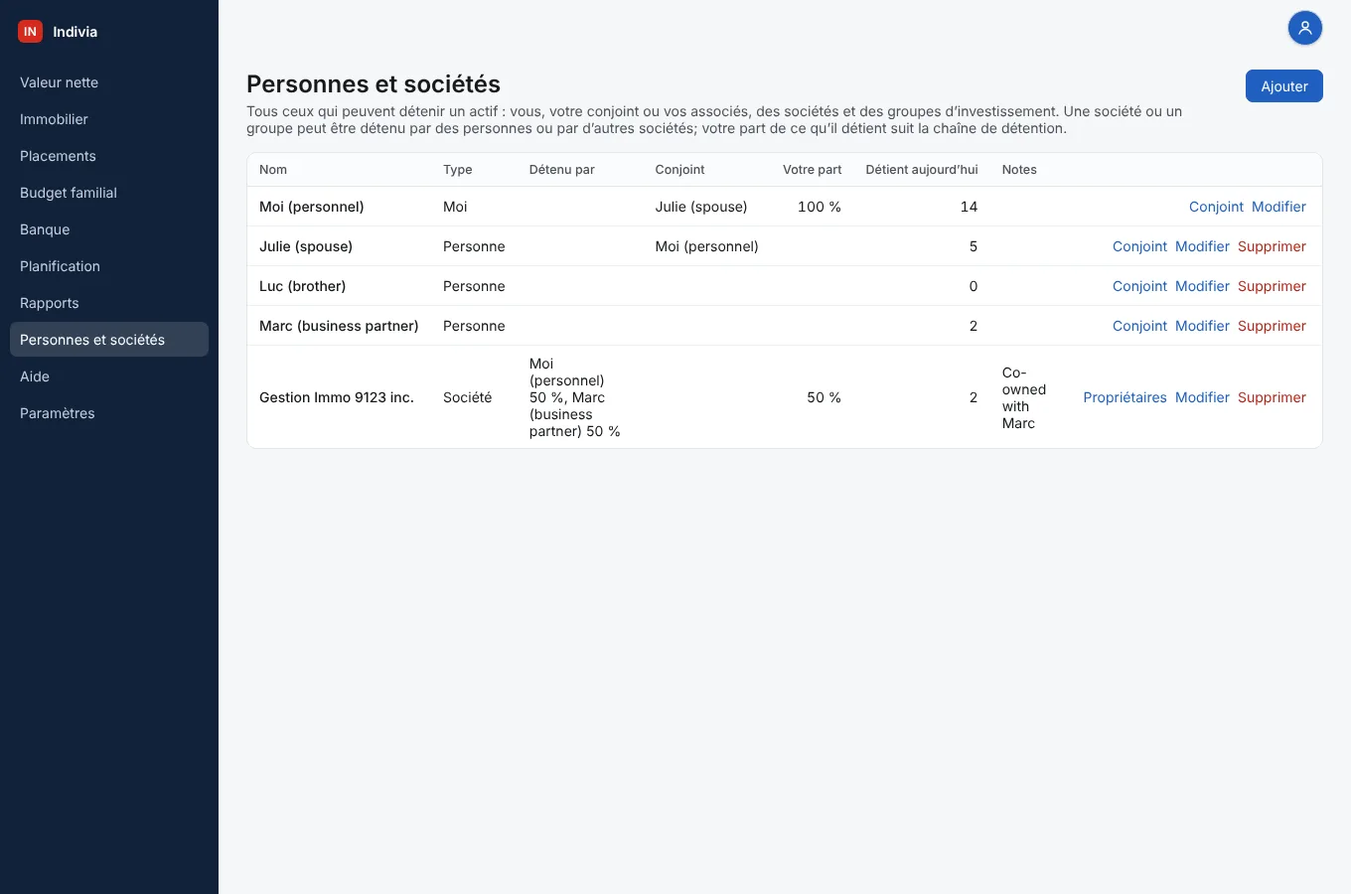Viewport: 1351px width, 894px height.
Task: Click Modifier for Gestion Immo 9123 inc.
Action: coord(1202,397)
